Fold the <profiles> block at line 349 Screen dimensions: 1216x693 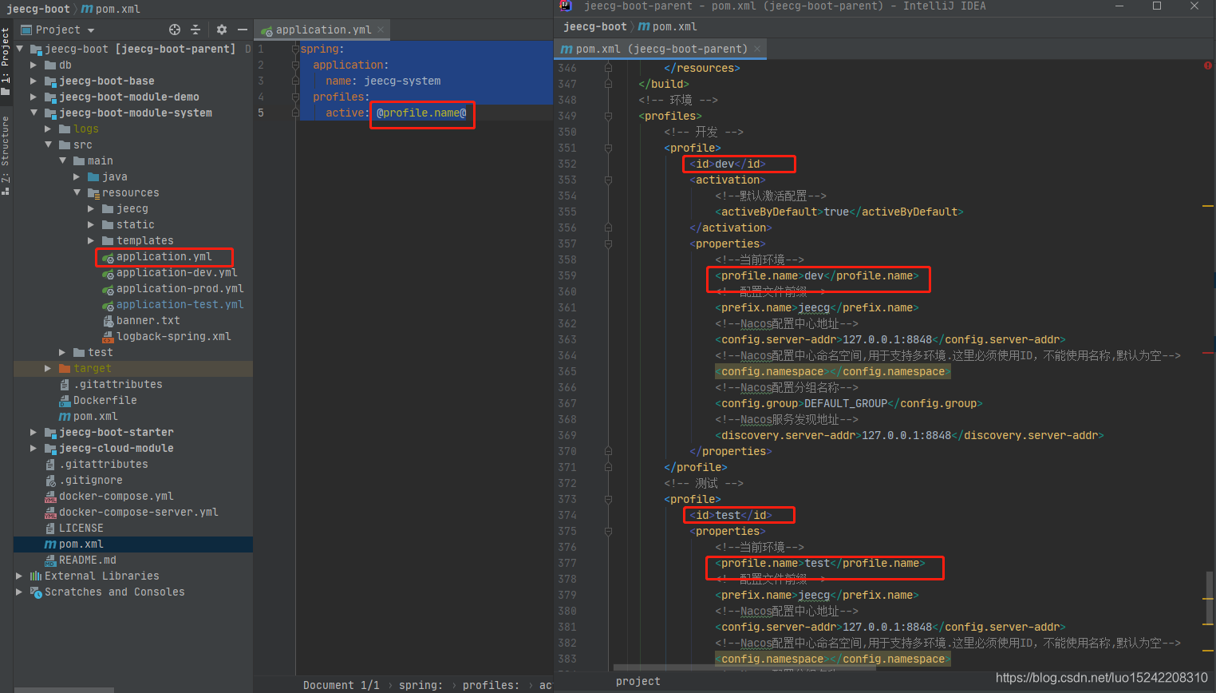click(608, 116)
